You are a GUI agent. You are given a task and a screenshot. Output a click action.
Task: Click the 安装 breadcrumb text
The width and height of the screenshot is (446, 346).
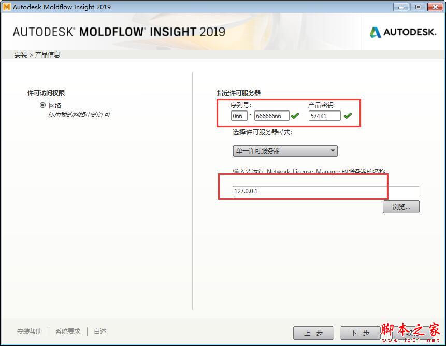[21, 54]
